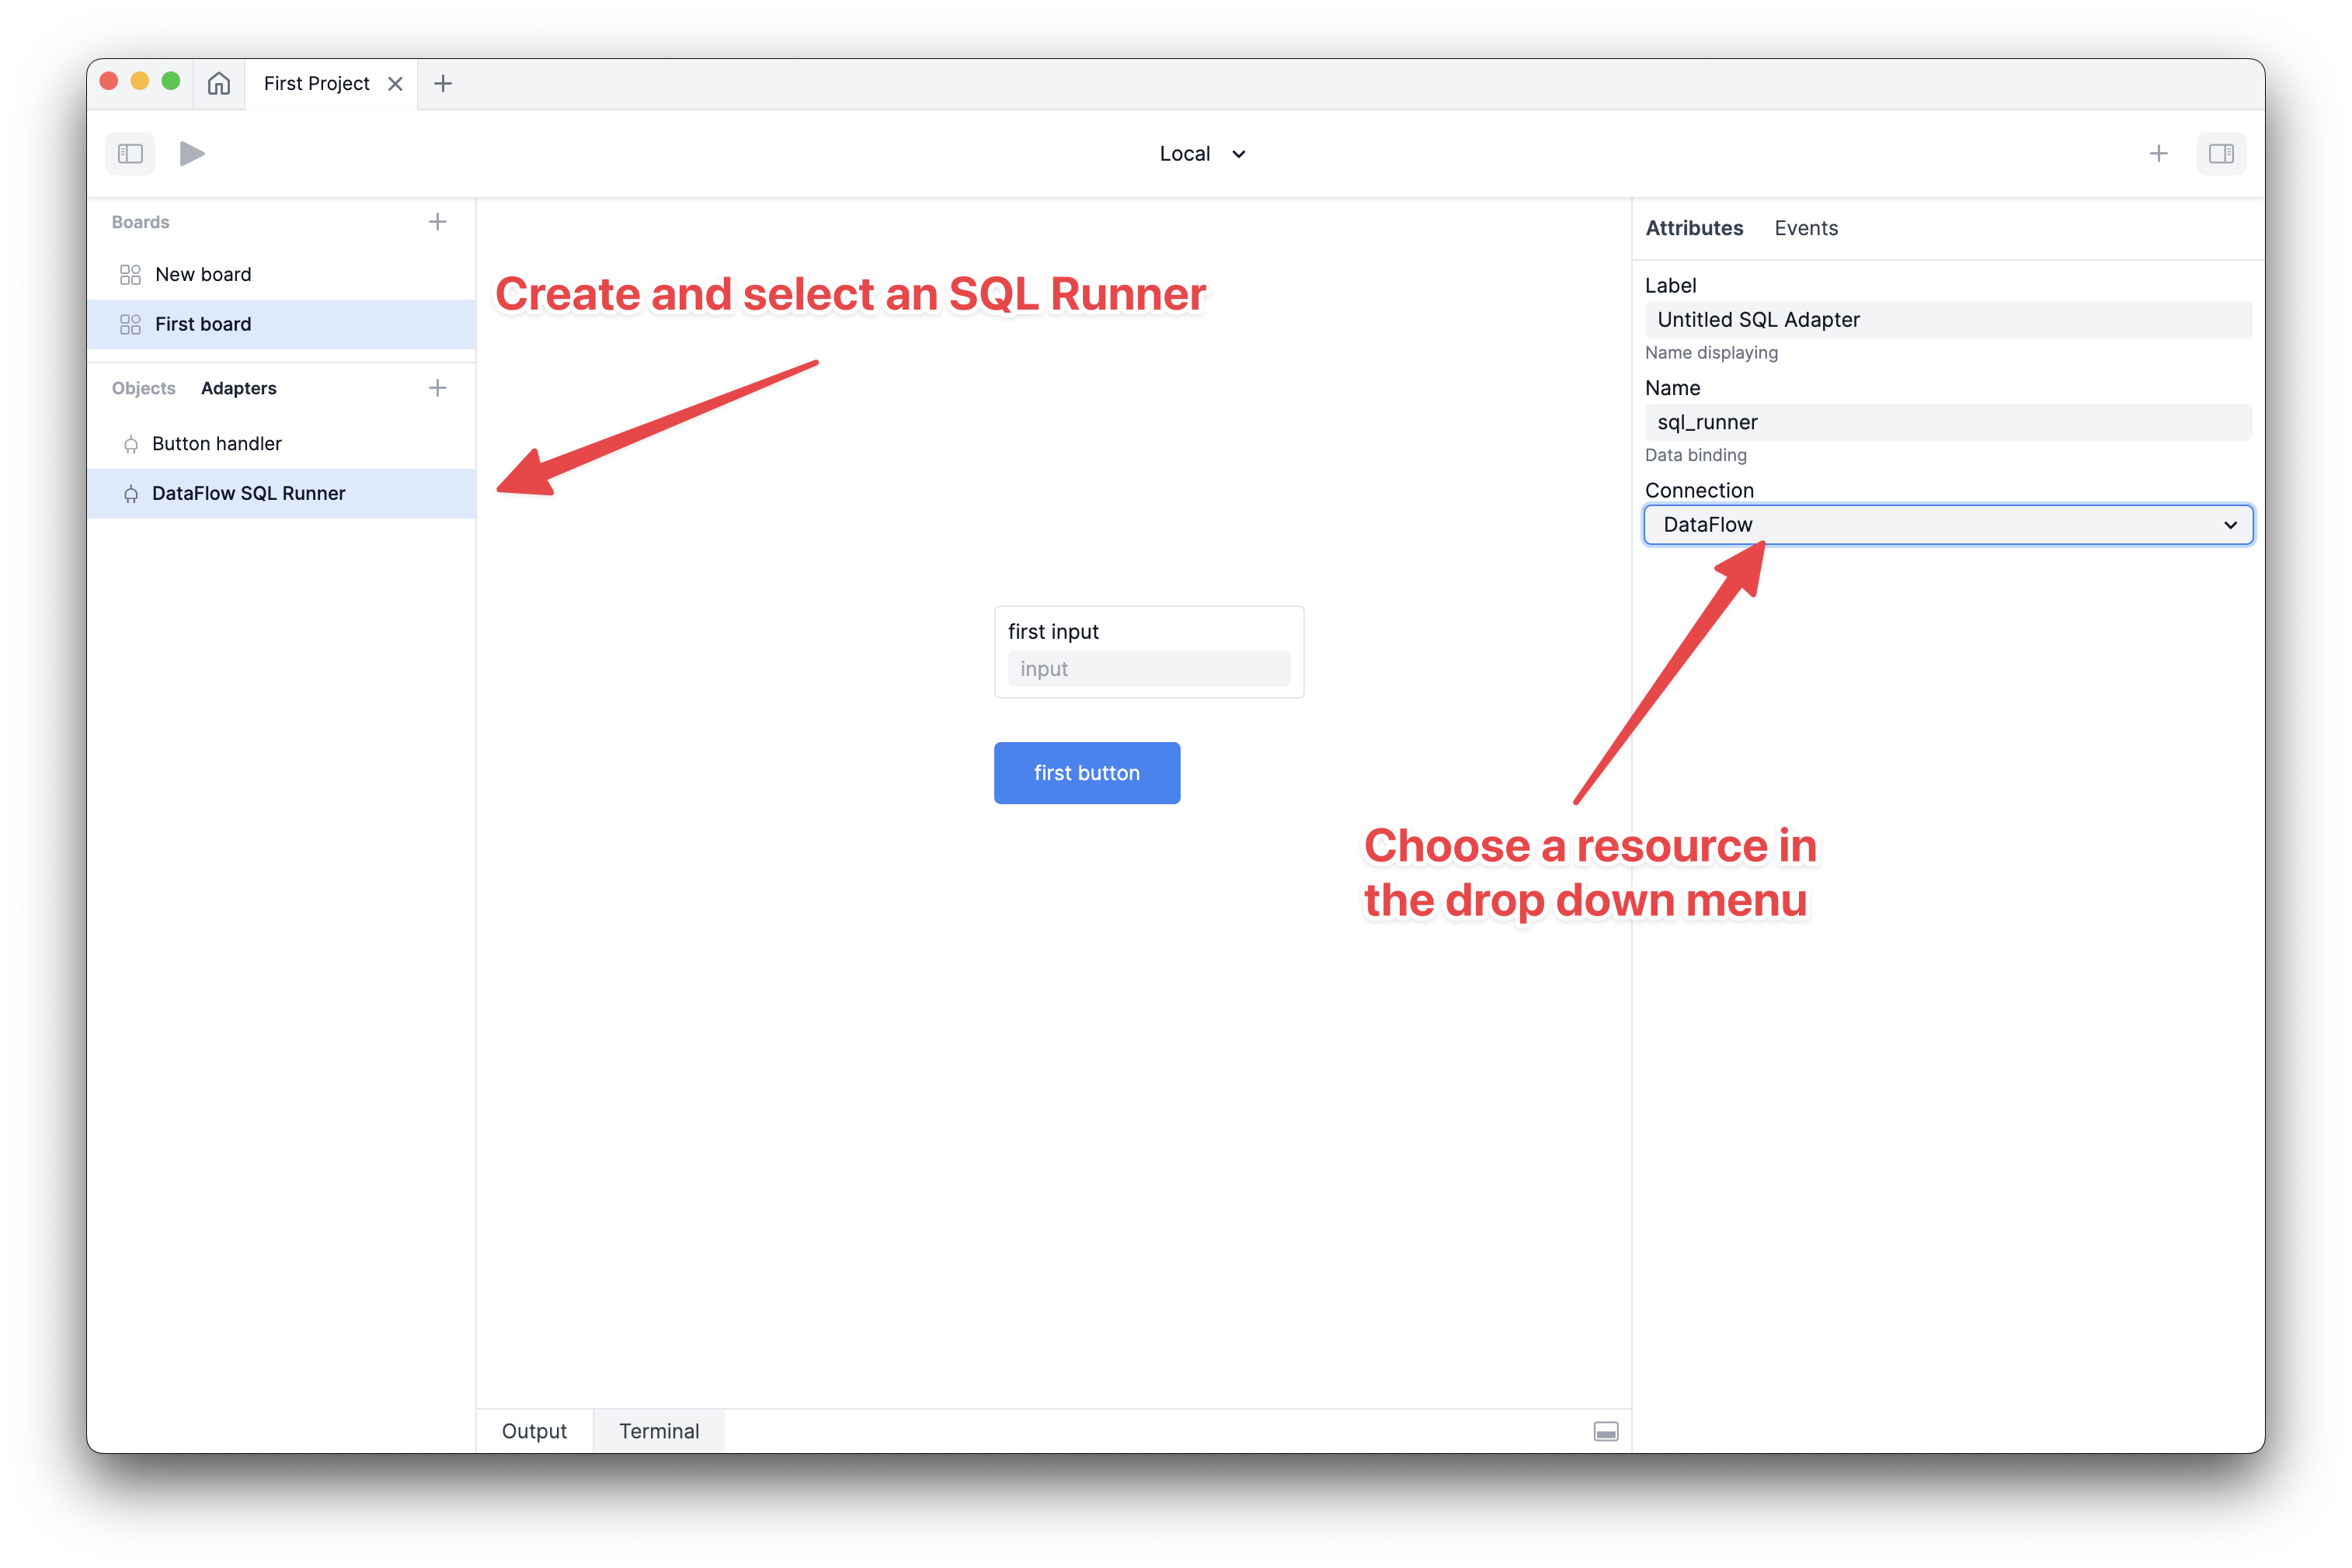The height and width of the screenshot is (1568, 2352).
Task: Click the home icon in the tab bar
Action: click(218, 83)
